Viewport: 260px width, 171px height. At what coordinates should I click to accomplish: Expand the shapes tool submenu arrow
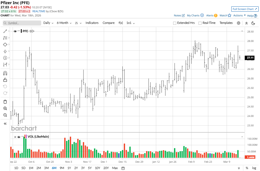coord(9,44)
